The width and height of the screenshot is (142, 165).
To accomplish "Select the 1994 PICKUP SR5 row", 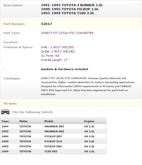I will point(53,136).
